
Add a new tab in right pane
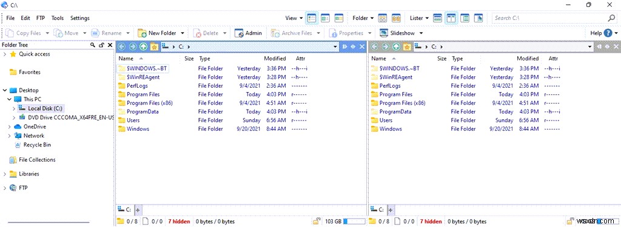click(390, 209)
